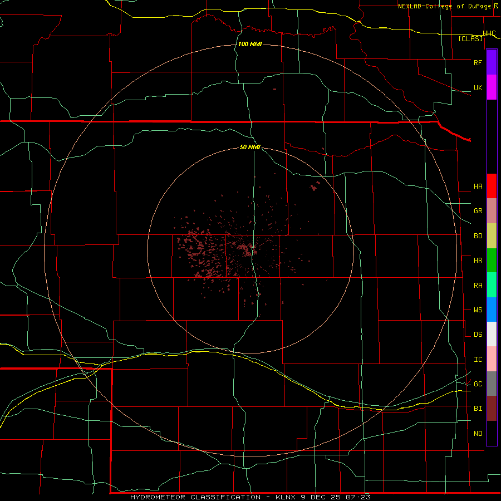Click the IC legend label

point(478,360)
